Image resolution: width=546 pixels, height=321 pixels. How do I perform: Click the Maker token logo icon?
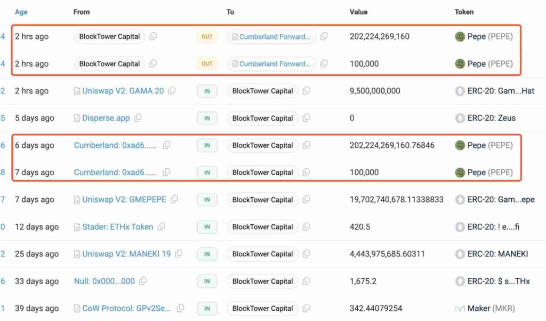click(460, 308)
